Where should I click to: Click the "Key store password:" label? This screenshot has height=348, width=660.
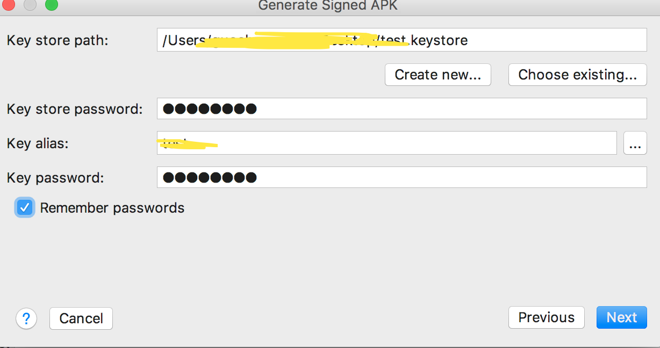(75, 109)
